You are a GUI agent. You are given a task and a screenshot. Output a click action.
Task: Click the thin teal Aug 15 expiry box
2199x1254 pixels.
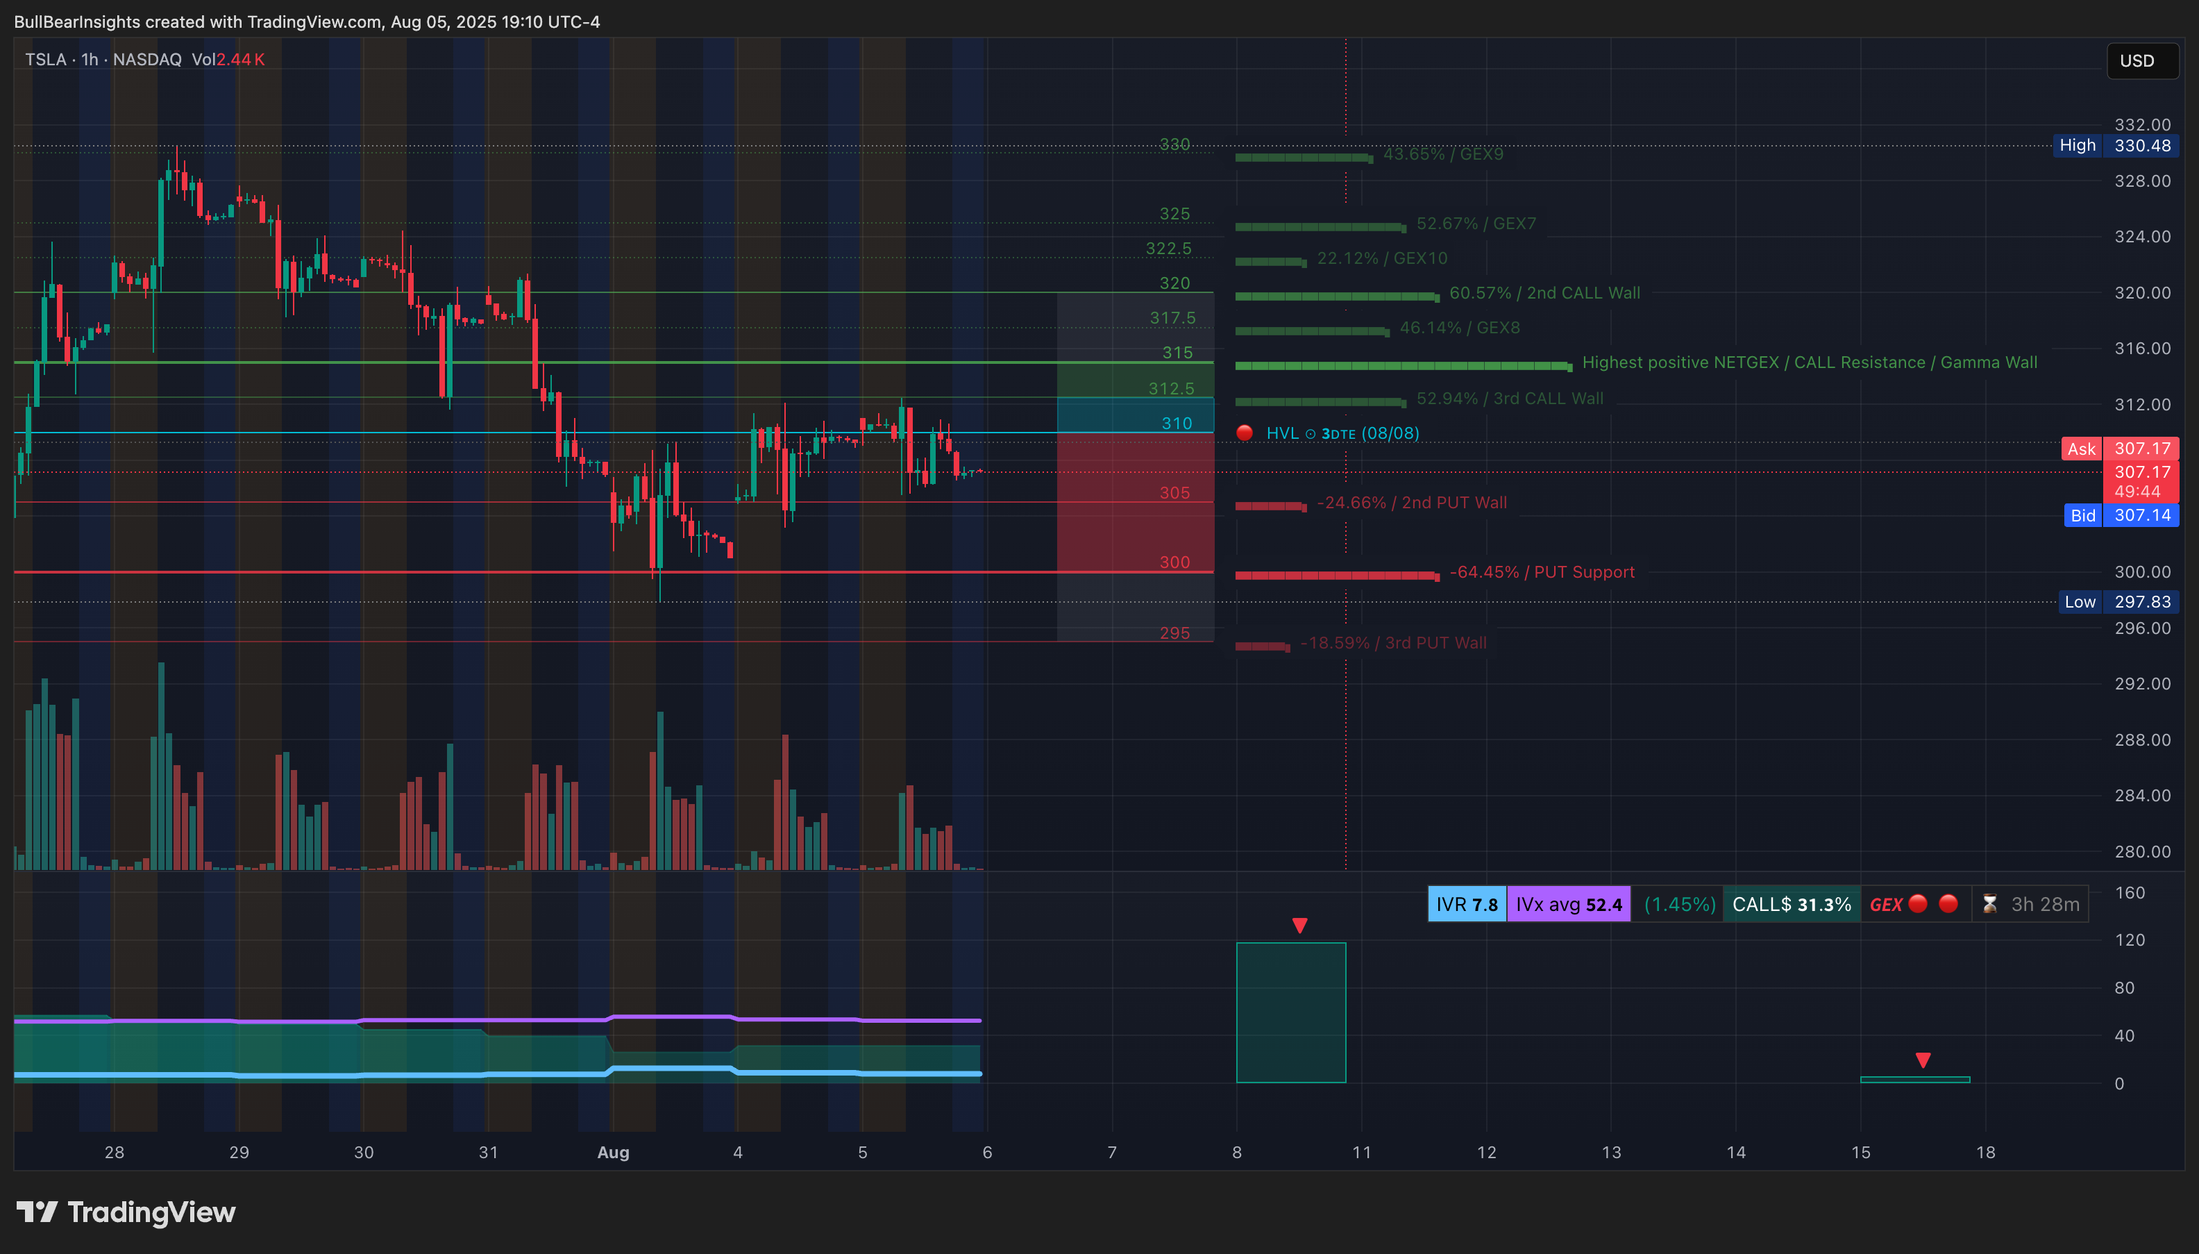tap(1915, 1079)
